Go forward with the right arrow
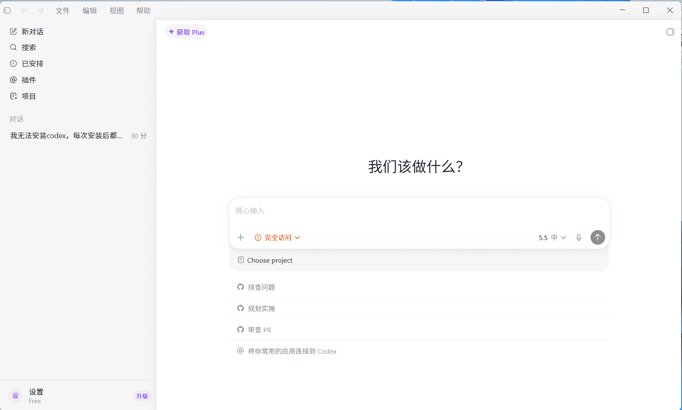The image size is (682, 410). pyautogui.click(x=41, y=10)
